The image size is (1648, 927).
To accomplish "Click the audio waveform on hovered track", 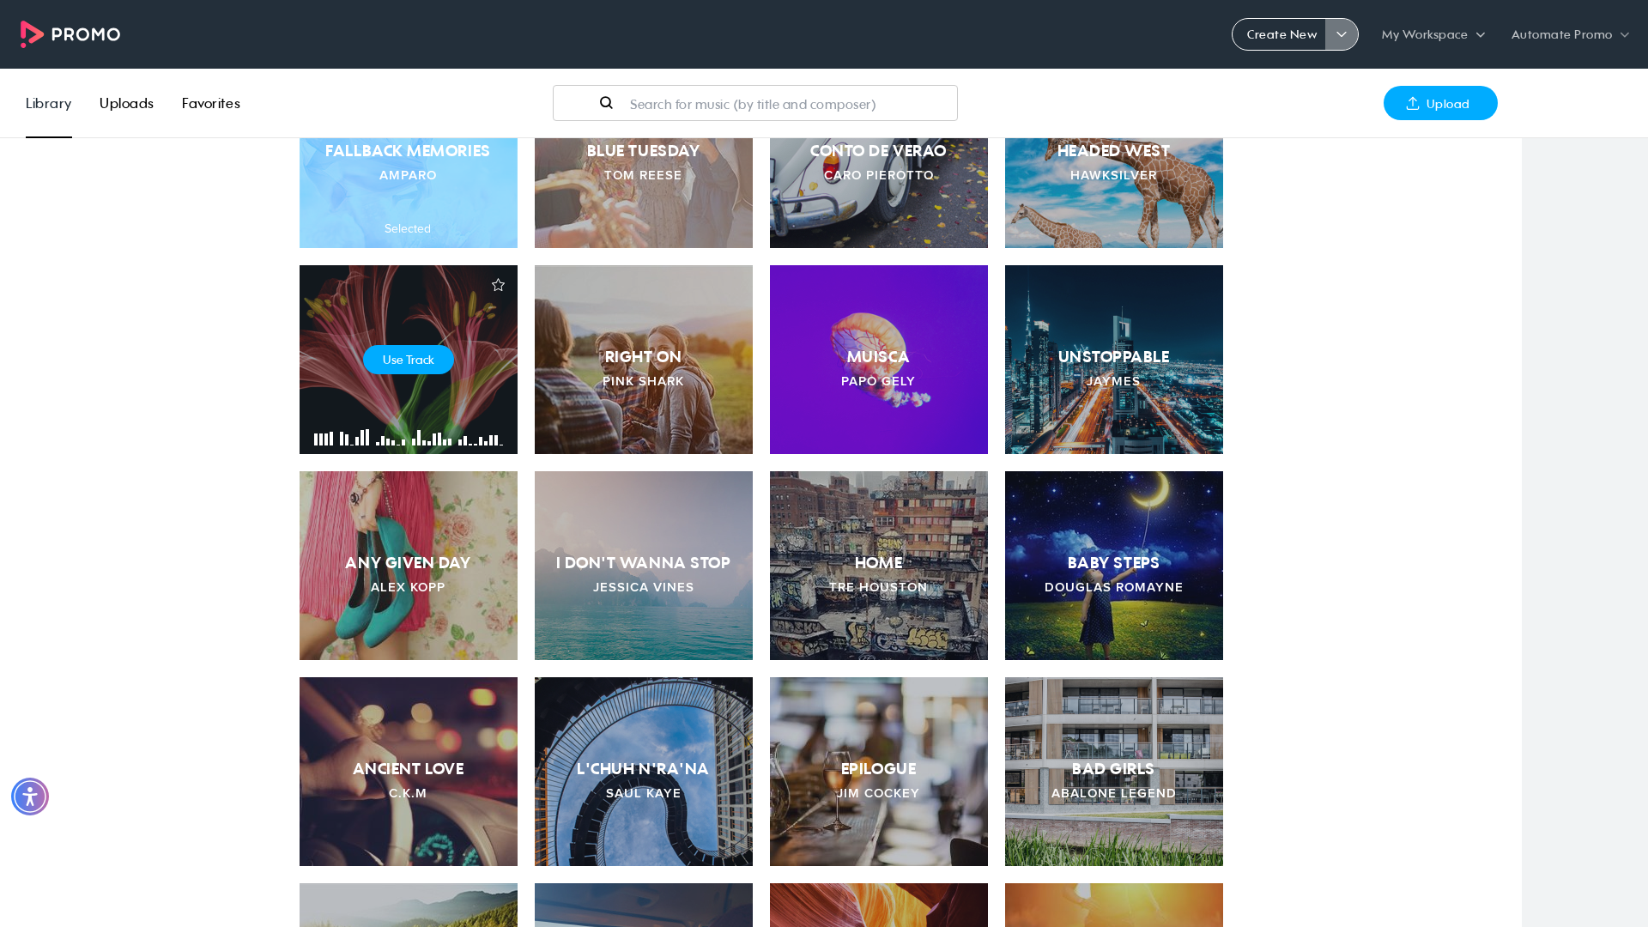I will pos(409,438).
